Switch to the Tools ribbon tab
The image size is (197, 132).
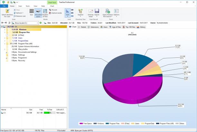click(x=28, y=6)
